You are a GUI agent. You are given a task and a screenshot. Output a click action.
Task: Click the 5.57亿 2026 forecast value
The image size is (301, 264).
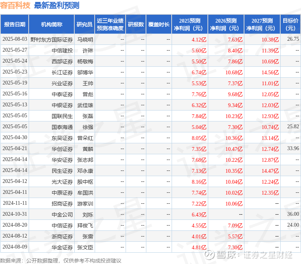click(x=235, y=236)
